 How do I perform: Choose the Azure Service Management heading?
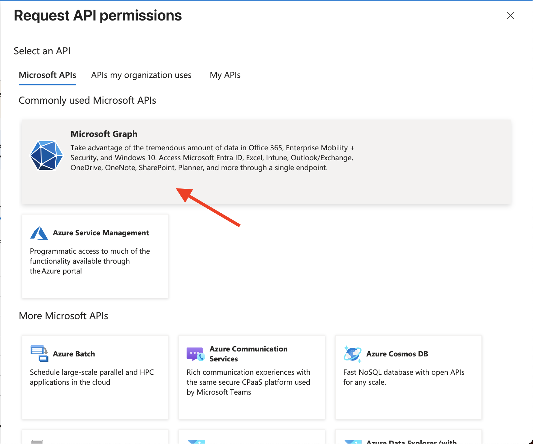[101, 233]
